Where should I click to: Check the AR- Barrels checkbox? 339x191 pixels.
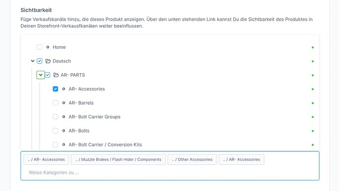tap(56, 103)
